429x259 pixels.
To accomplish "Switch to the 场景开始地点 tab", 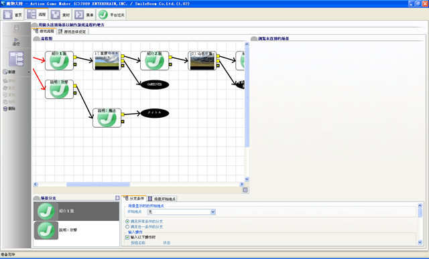I will click(162, 199).
